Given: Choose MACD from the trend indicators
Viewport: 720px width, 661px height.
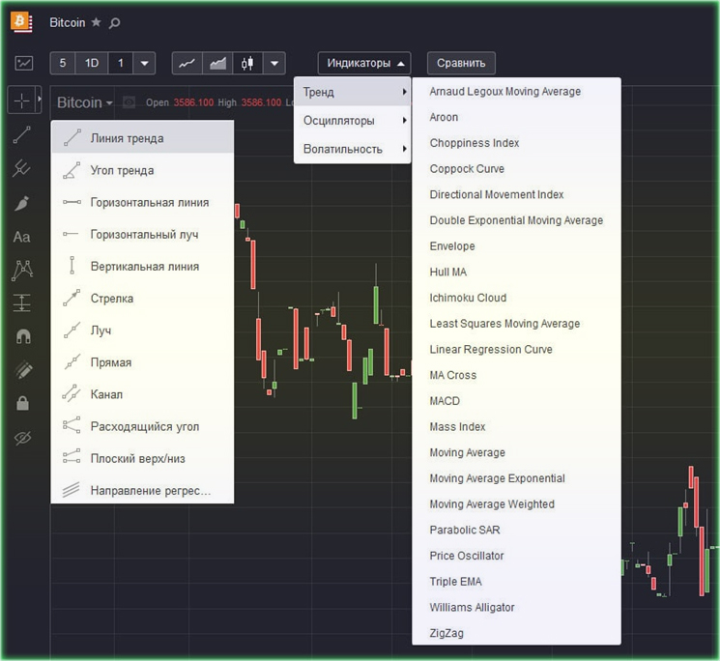Looking at the screenshot, I should tap(445, 401).
